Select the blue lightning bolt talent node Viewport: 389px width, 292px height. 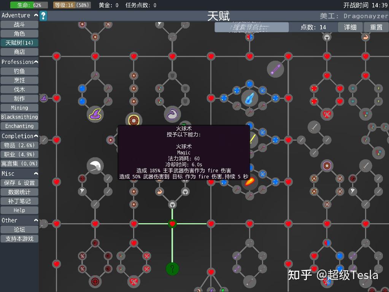pyautogui.click(x=250, y=98)
